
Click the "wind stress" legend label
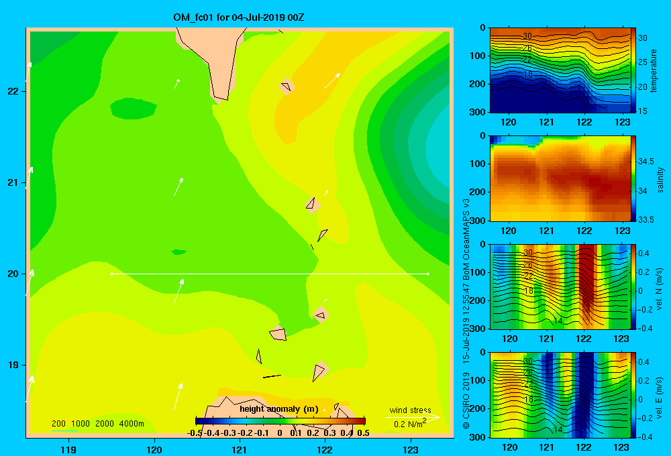click(x=410, y=410)
